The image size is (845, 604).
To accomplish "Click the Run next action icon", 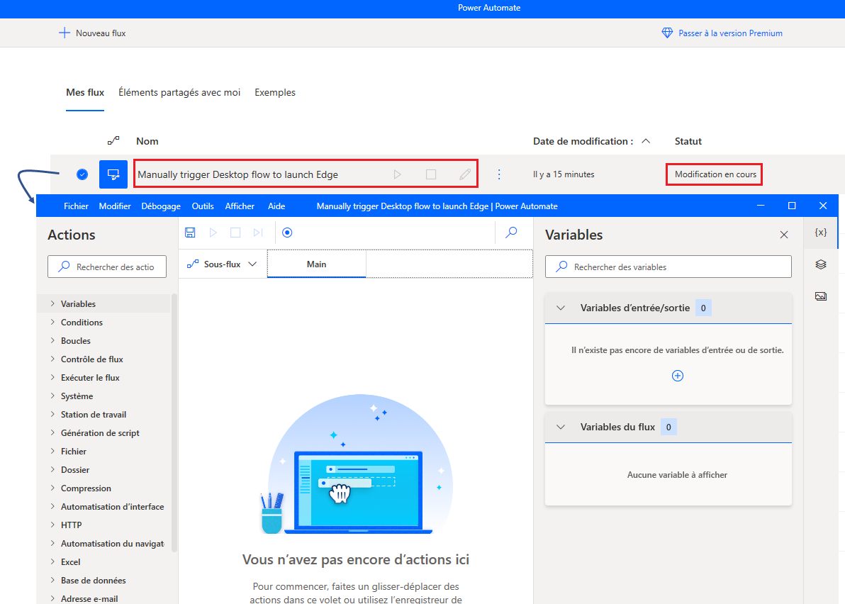I will [x=258, y=233].
